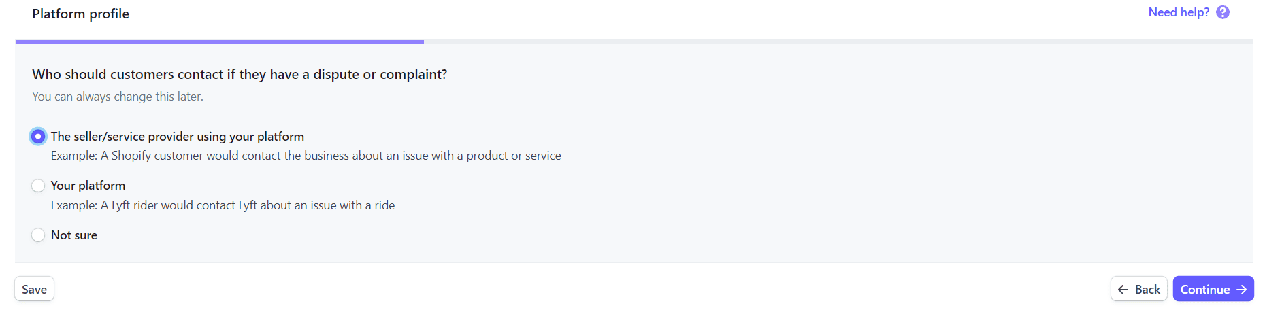
Task: Click the dispute or complaint question heading
Action: [240, 74]
